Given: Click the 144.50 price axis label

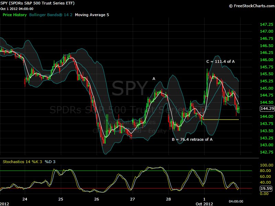Looking at the screenshot, I should [x=266, y=102].
